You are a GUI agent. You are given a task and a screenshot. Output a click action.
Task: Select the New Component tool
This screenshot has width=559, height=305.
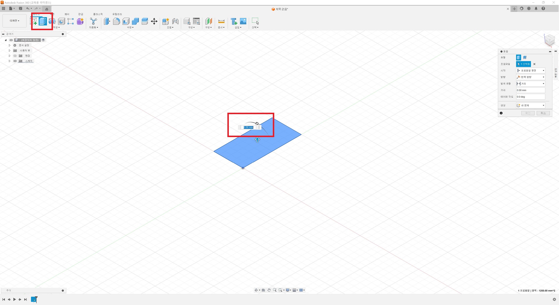(166, 21)
